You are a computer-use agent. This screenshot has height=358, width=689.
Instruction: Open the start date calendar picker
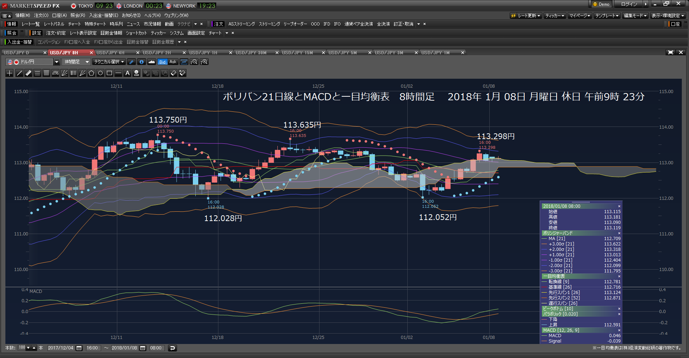(79, 348)
